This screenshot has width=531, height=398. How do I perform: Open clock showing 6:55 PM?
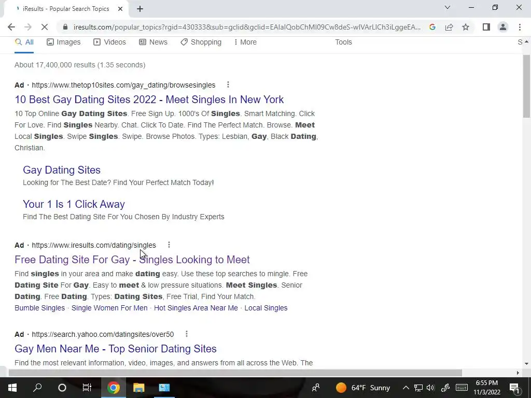[x=486, y=388]
